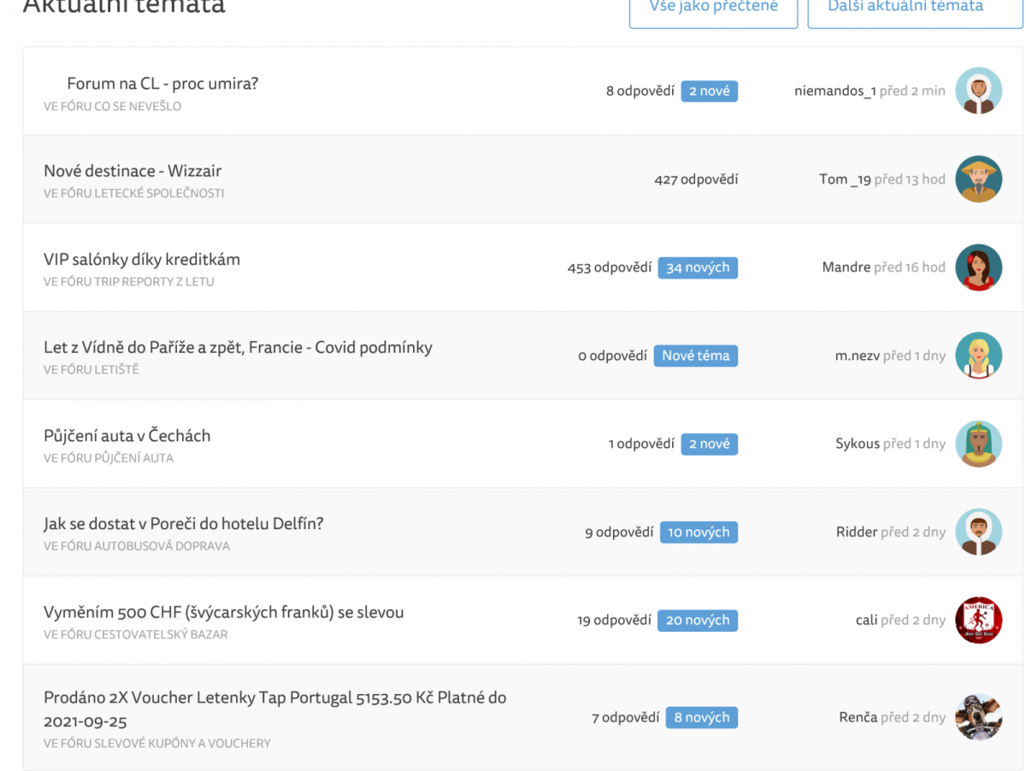Click Mandre's avatar icon
The image size is (1026, 771).
(978, 268)
